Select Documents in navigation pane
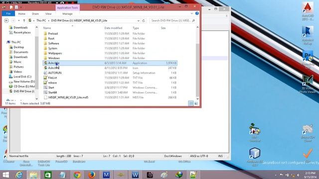The width and height of the screenshot is (319, 179). tap(21, 52)
